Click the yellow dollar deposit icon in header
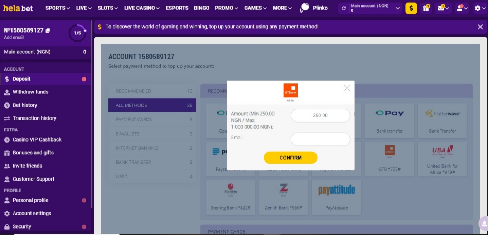Viewport: 488px width, 235px height. 411,8
